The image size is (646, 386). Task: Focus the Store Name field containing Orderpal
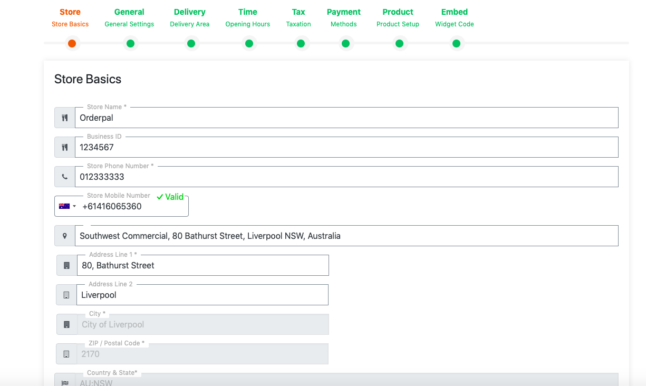(347, 118)
